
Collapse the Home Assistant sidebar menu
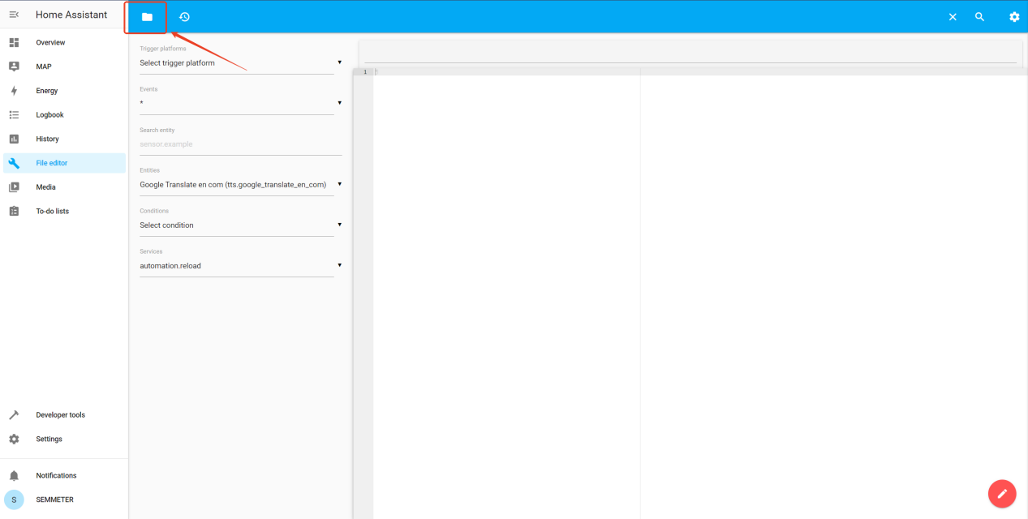[x=14, y=15]
